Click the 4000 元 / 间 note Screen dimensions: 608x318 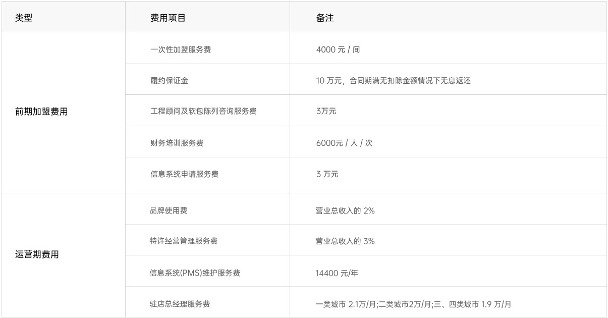click(338, 49)
